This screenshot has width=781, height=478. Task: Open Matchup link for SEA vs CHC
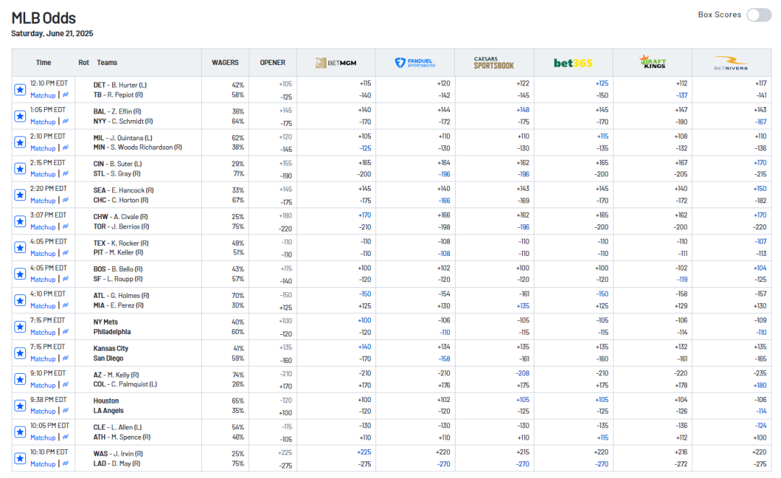43,201
